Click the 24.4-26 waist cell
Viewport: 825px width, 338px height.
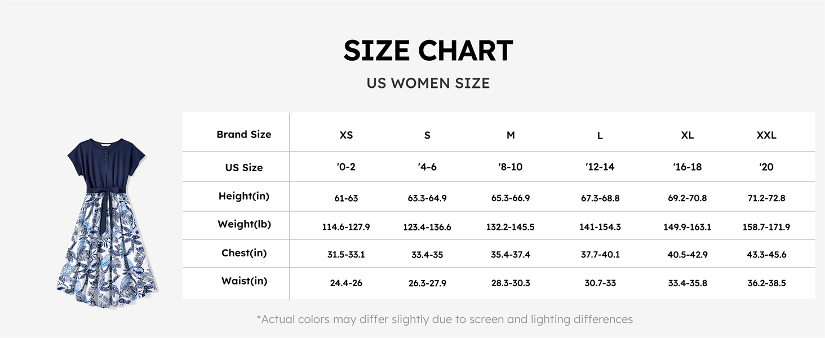346,283
